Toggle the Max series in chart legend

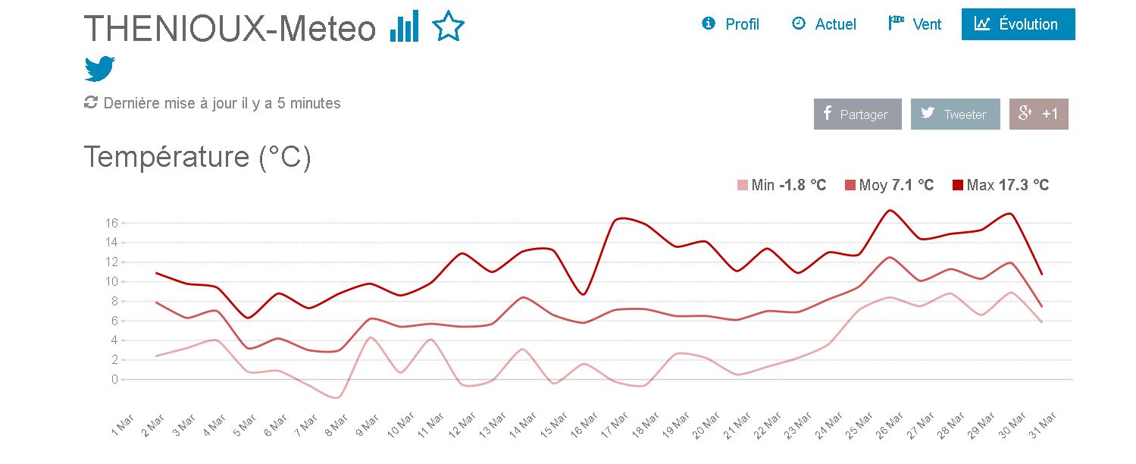pyautogui.click(x=1000, y=185)
